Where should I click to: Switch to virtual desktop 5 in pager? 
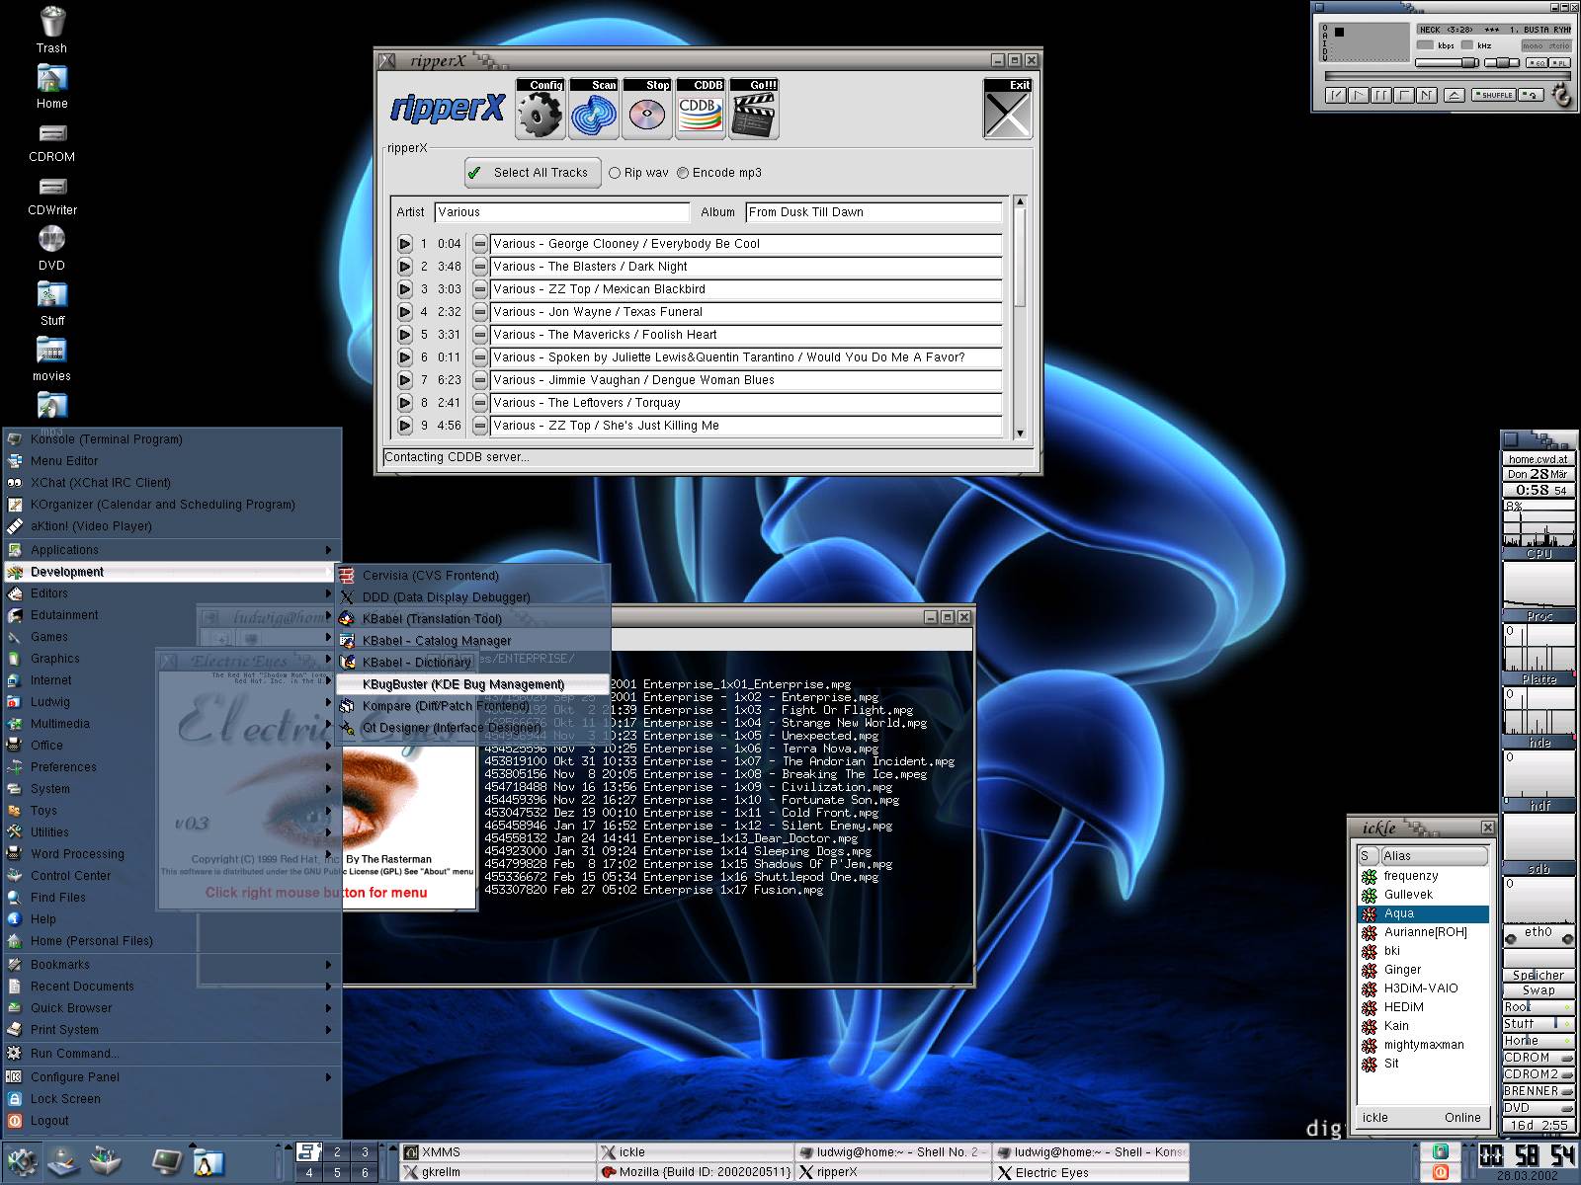click(337, 1172)
